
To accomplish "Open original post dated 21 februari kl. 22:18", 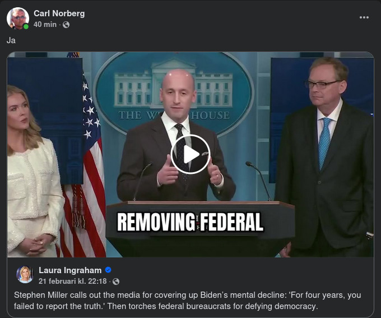I will [x=72, y=281].
